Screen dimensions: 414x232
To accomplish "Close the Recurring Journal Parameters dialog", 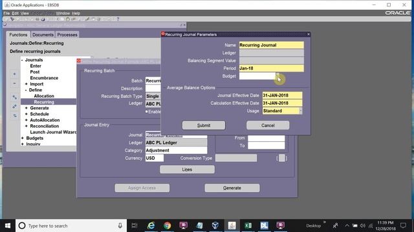I will coord(309,34).
